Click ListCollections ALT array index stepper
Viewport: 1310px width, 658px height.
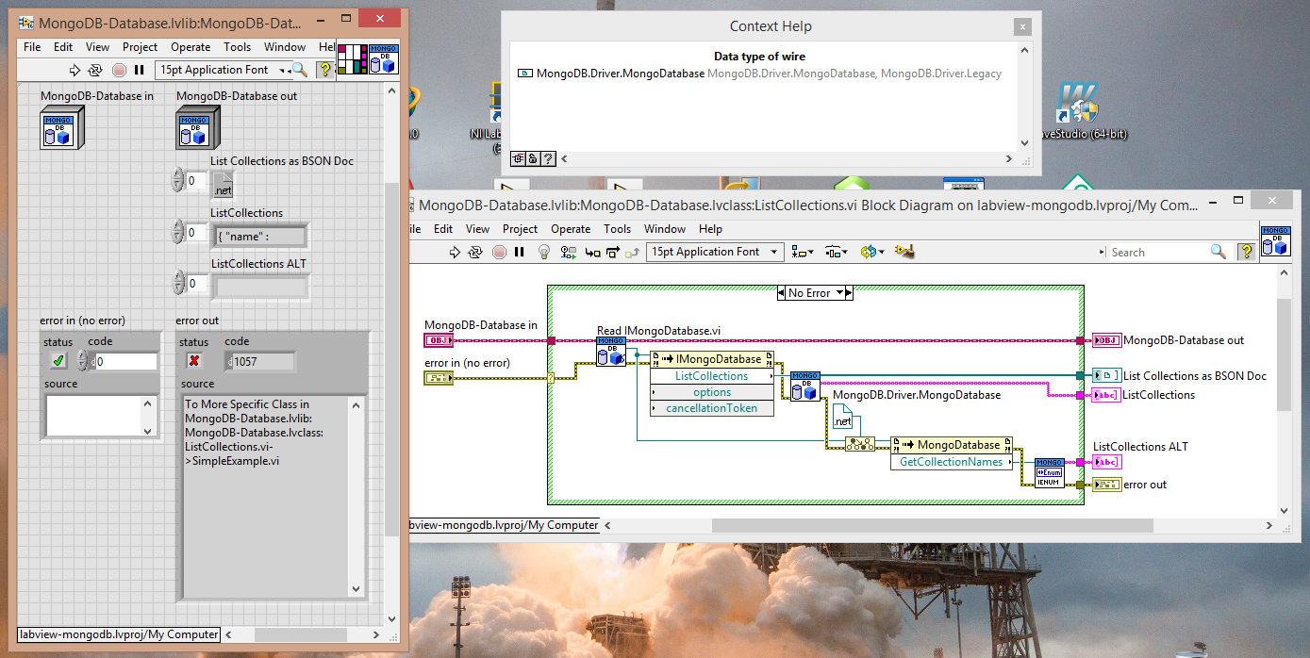click(177, 283)
